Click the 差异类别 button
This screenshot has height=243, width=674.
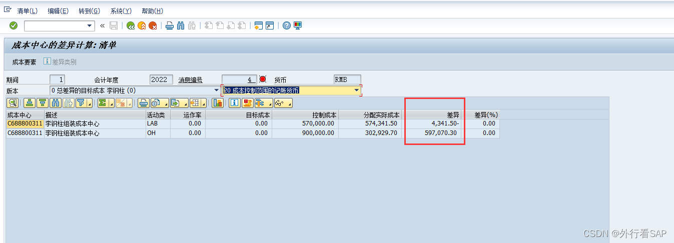(x=60, y=62)
